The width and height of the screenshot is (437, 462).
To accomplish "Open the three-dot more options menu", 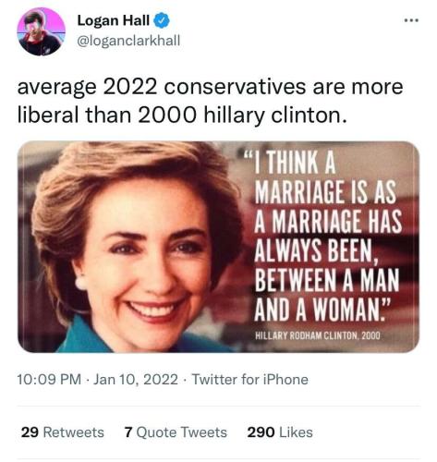I will 411,21.
